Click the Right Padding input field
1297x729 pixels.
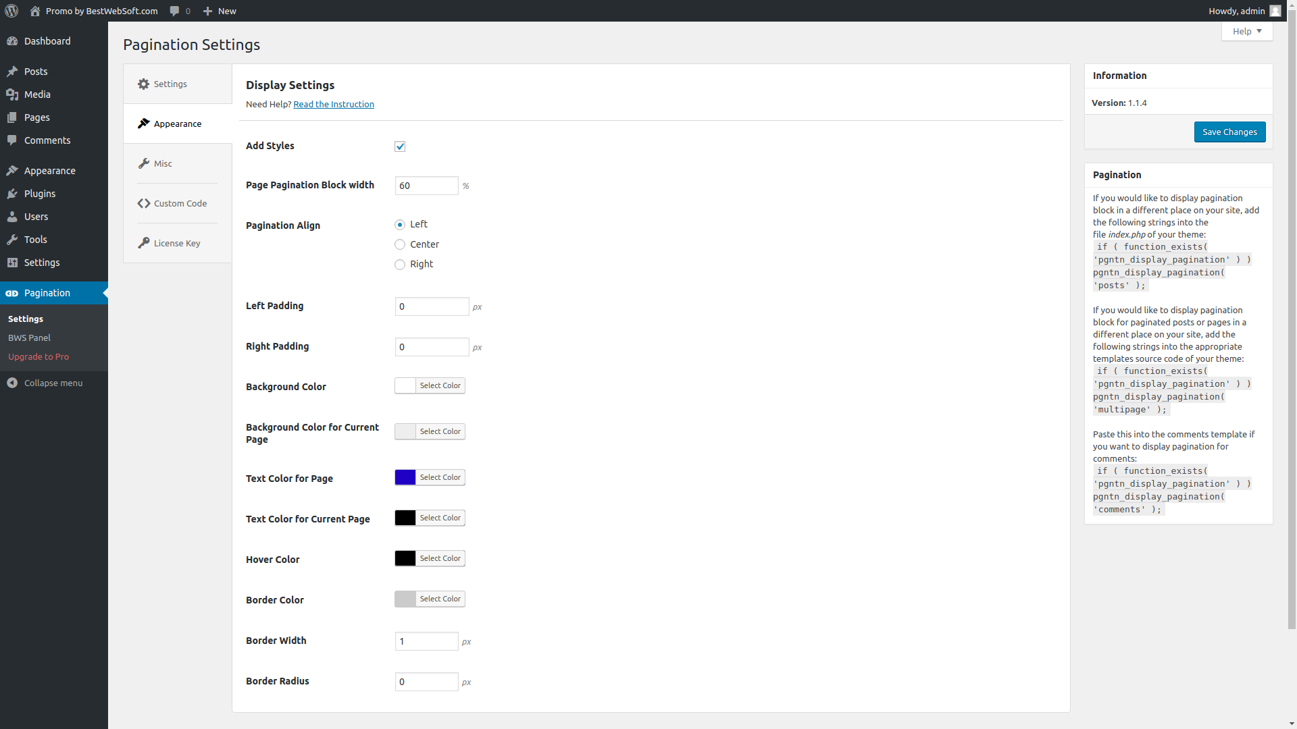click(432, 347)
